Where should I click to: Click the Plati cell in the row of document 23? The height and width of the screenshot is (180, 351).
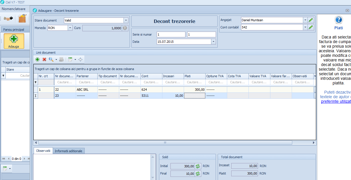point(194,96)
